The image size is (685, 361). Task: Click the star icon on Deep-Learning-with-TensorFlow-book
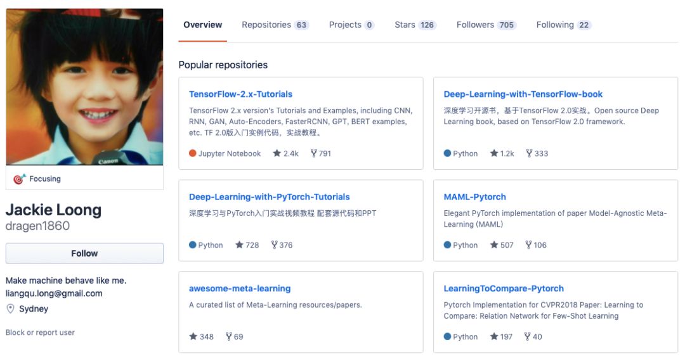pos(494,153)
